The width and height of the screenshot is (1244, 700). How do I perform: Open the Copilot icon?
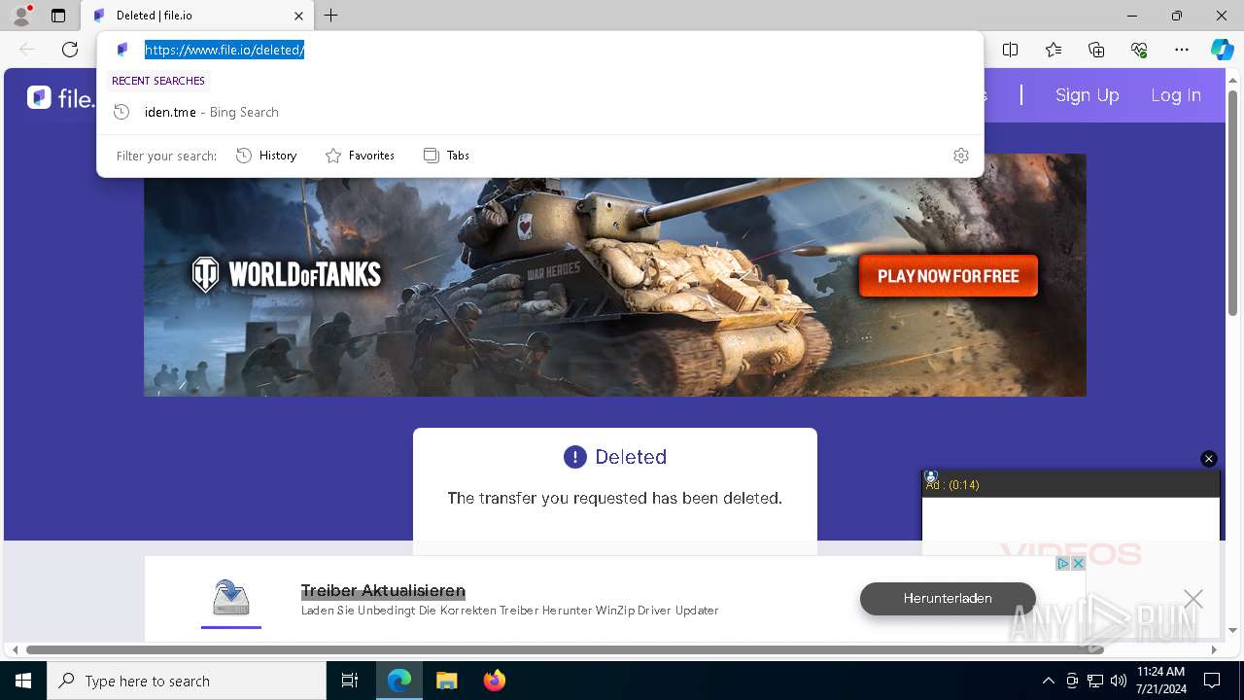click(x=1222, y=50)
